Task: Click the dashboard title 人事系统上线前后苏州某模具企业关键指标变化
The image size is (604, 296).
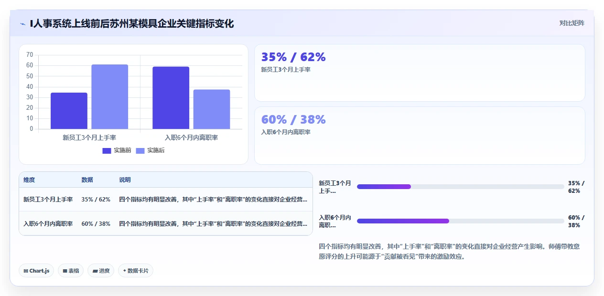Action: [x=132, y=23]
